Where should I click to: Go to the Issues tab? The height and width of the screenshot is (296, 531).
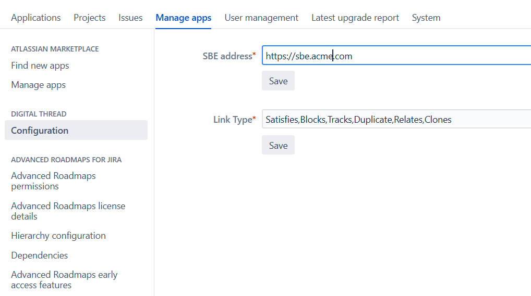pyautogui.click(x=130, y=18)
